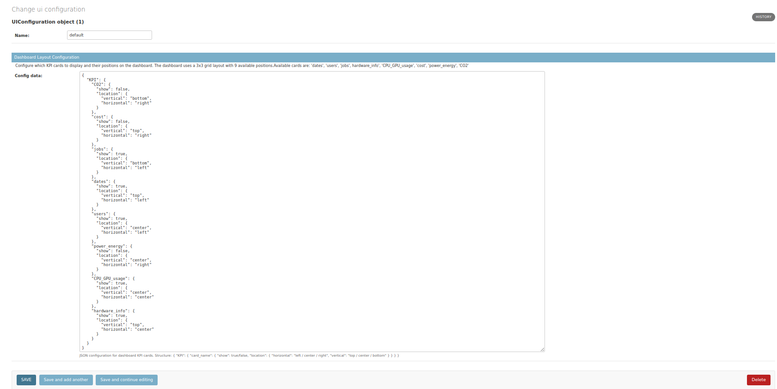This screenshot has width=777, height=389.
Task: Click the 'UIConfiguration object (1)' heading
Action: (x=48, y=22)
